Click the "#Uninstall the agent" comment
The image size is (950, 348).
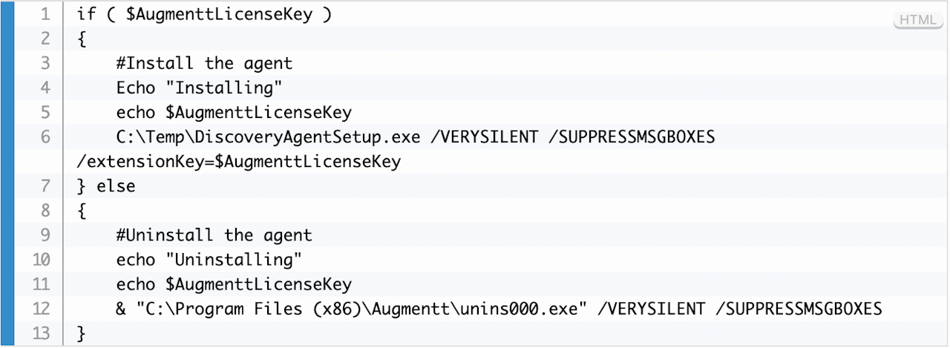coord(214,235)
